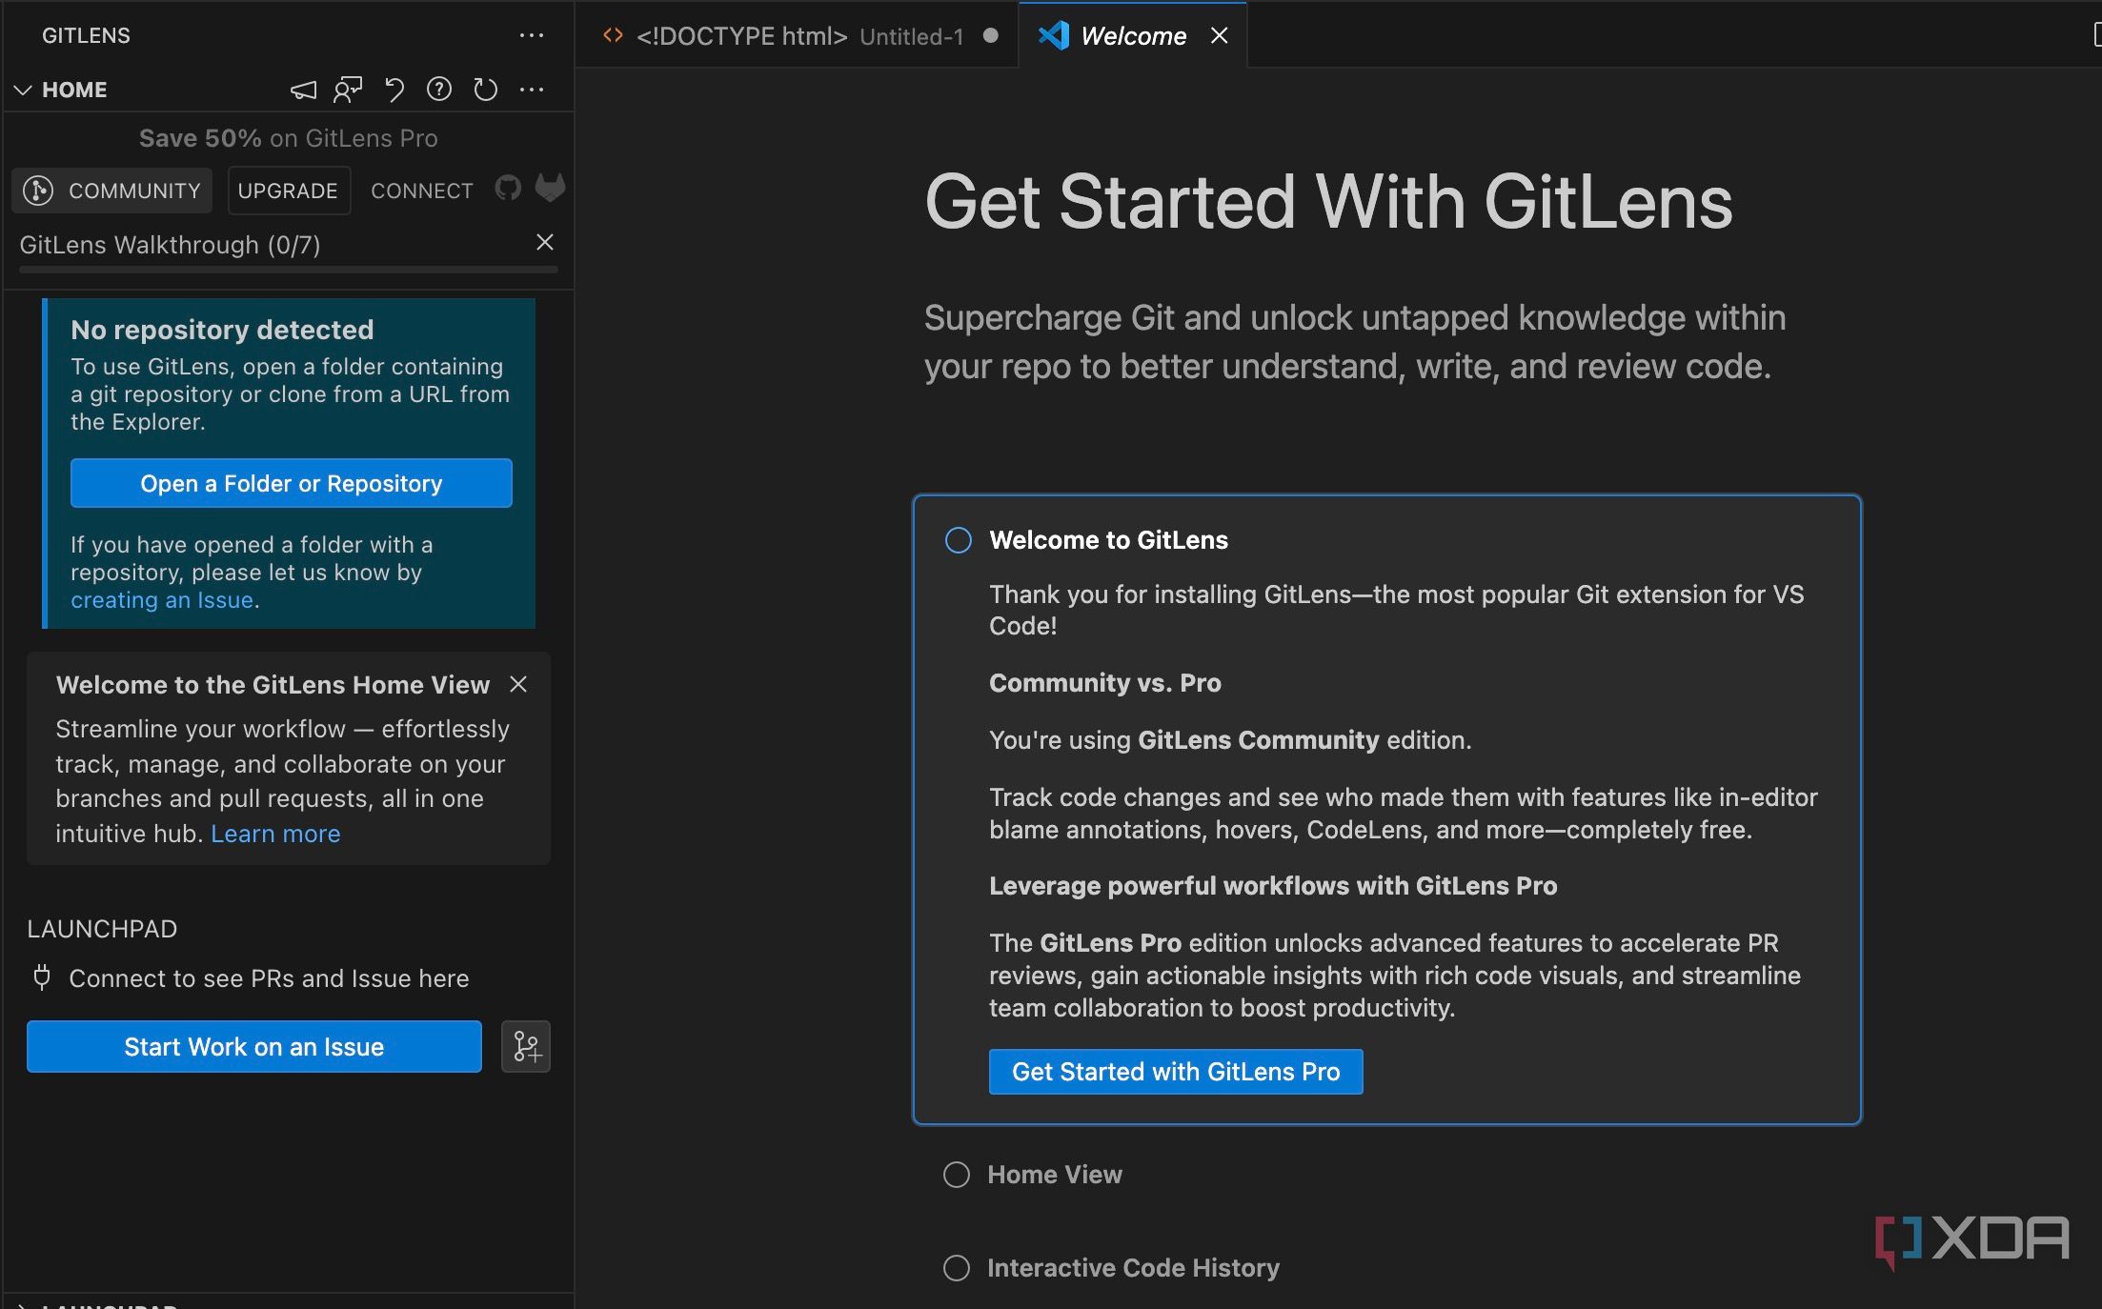Switch to the Untitled-1 editor tab
This screenshot has height=1309, width=2102.
pos(798,35)
